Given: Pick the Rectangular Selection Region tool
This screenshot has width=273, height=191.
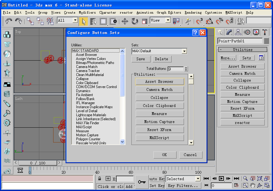Looking at the screenshot, I should 103,21.
